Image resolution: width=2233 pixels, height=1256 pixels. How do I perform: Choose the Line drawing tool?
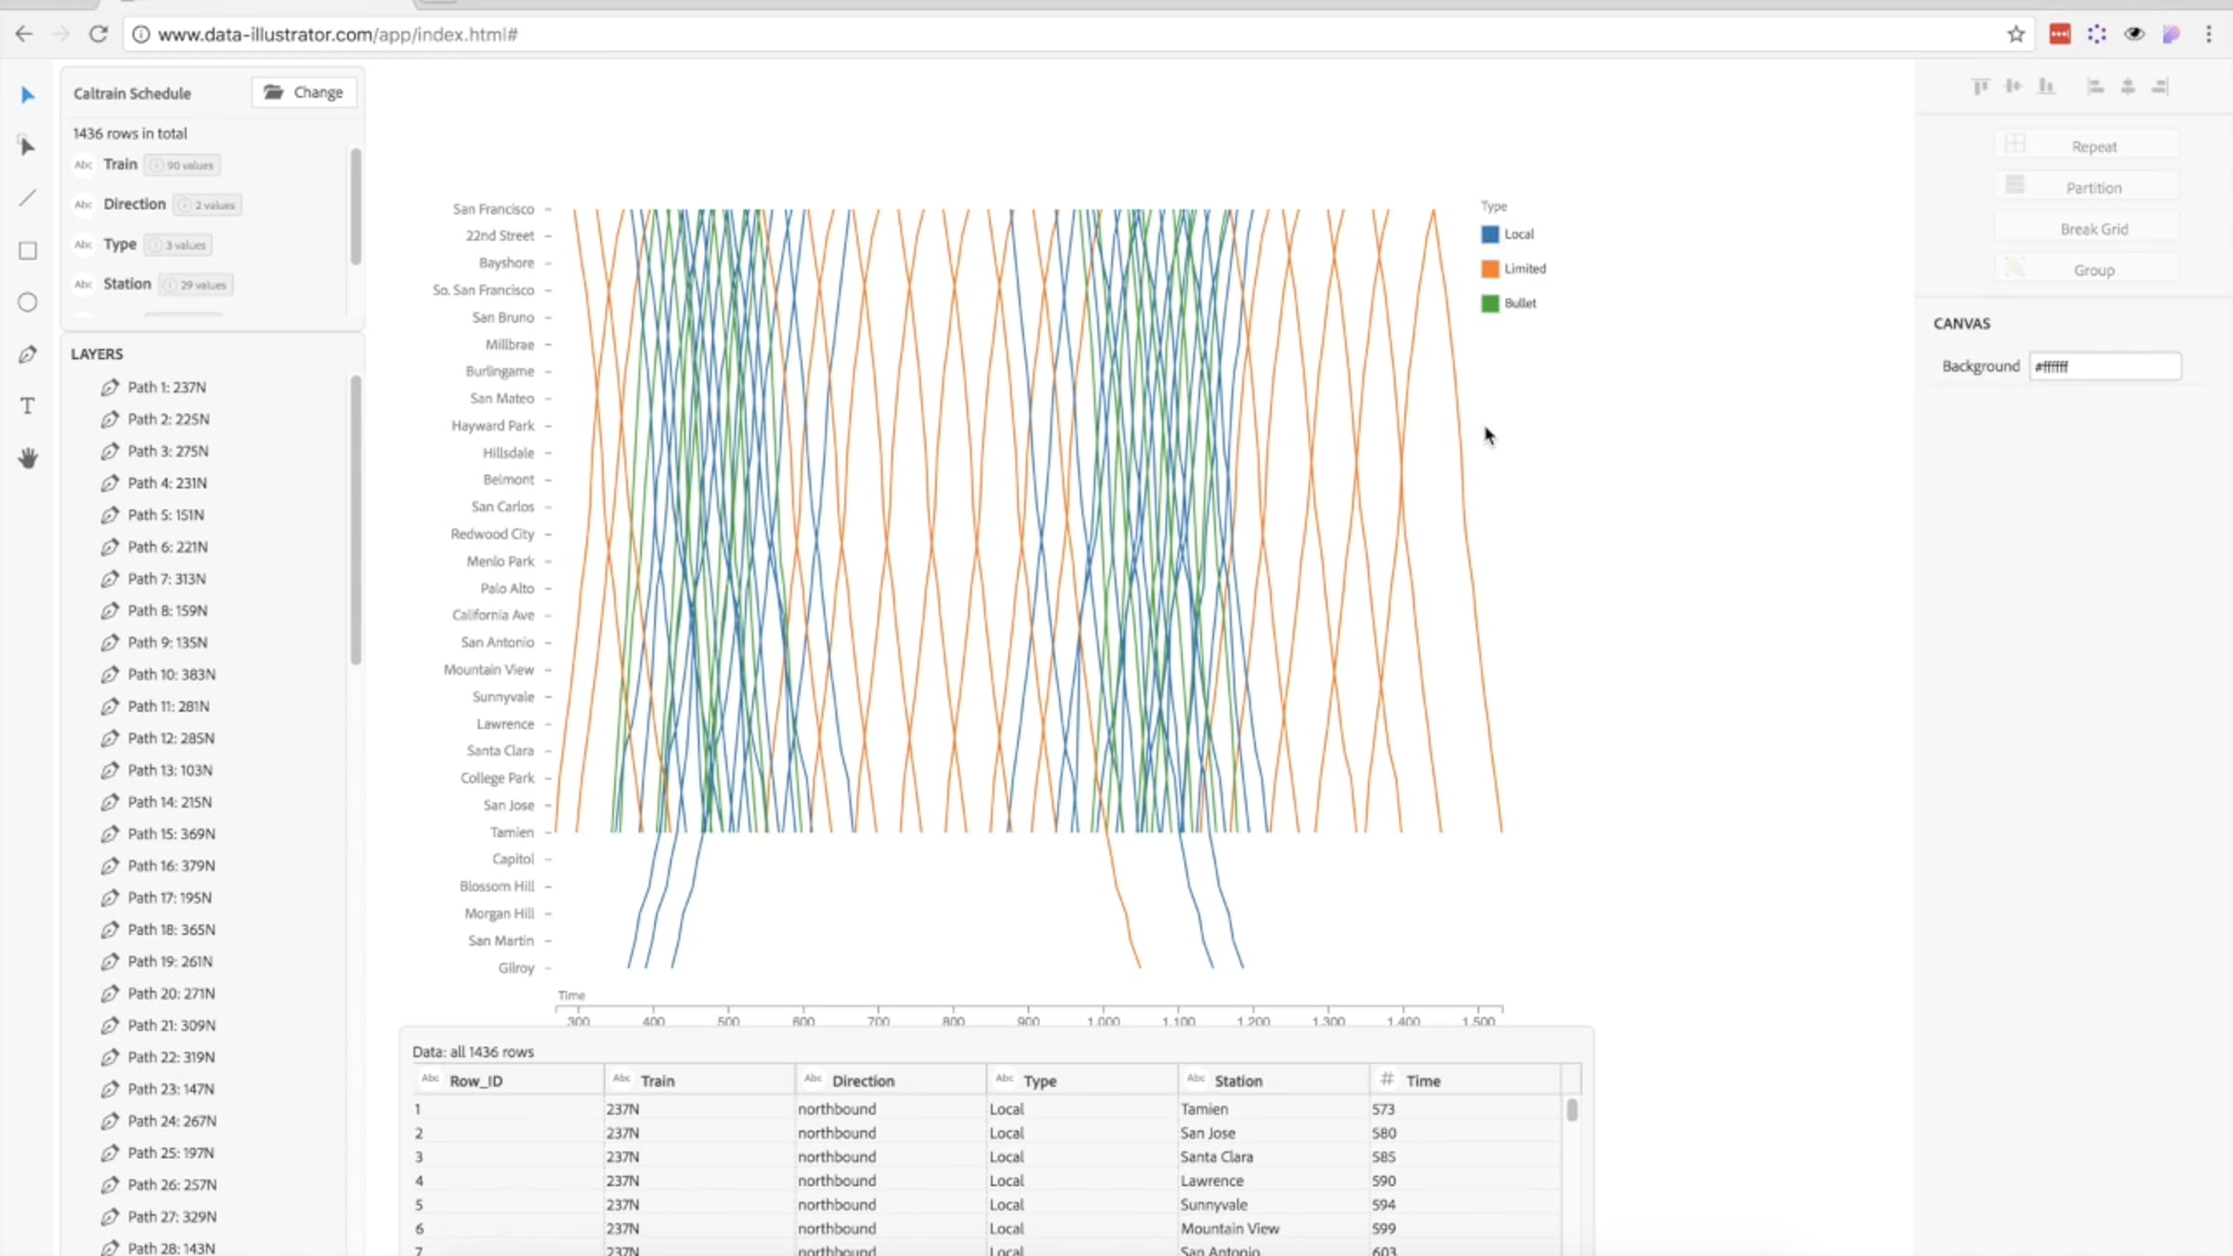tap(27, 198)
